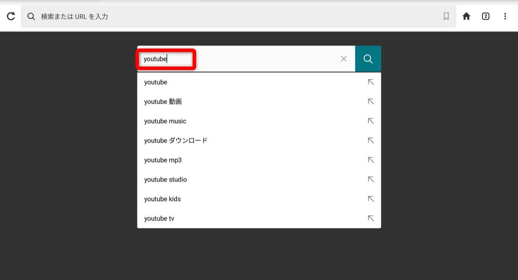
Task: Open the three-dot browser menu
Action: tap(505, 16)
